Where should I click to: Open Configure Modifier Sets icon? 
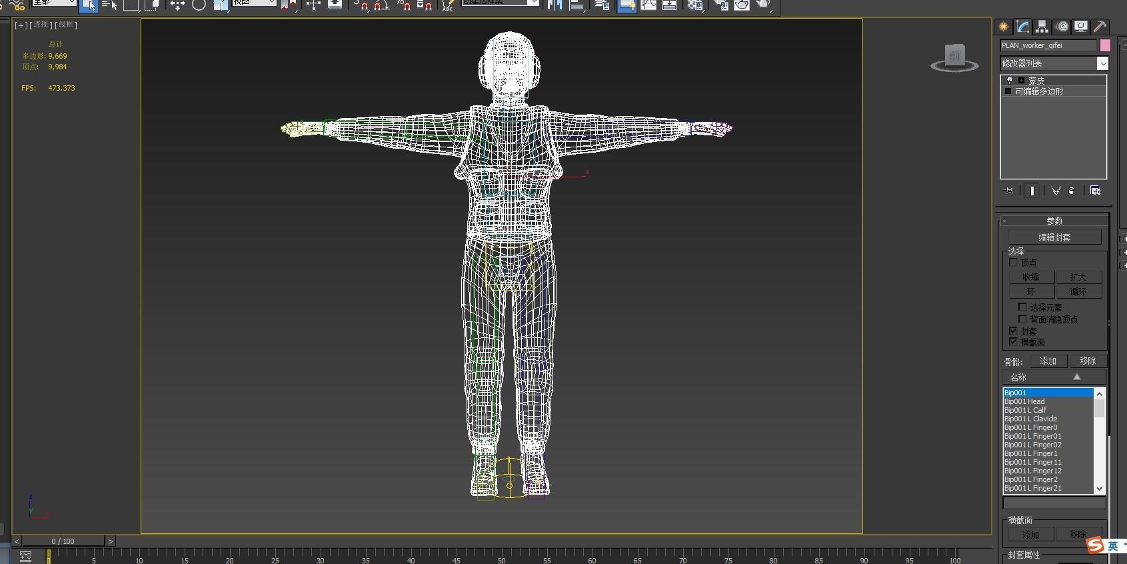coord(1095,191)
